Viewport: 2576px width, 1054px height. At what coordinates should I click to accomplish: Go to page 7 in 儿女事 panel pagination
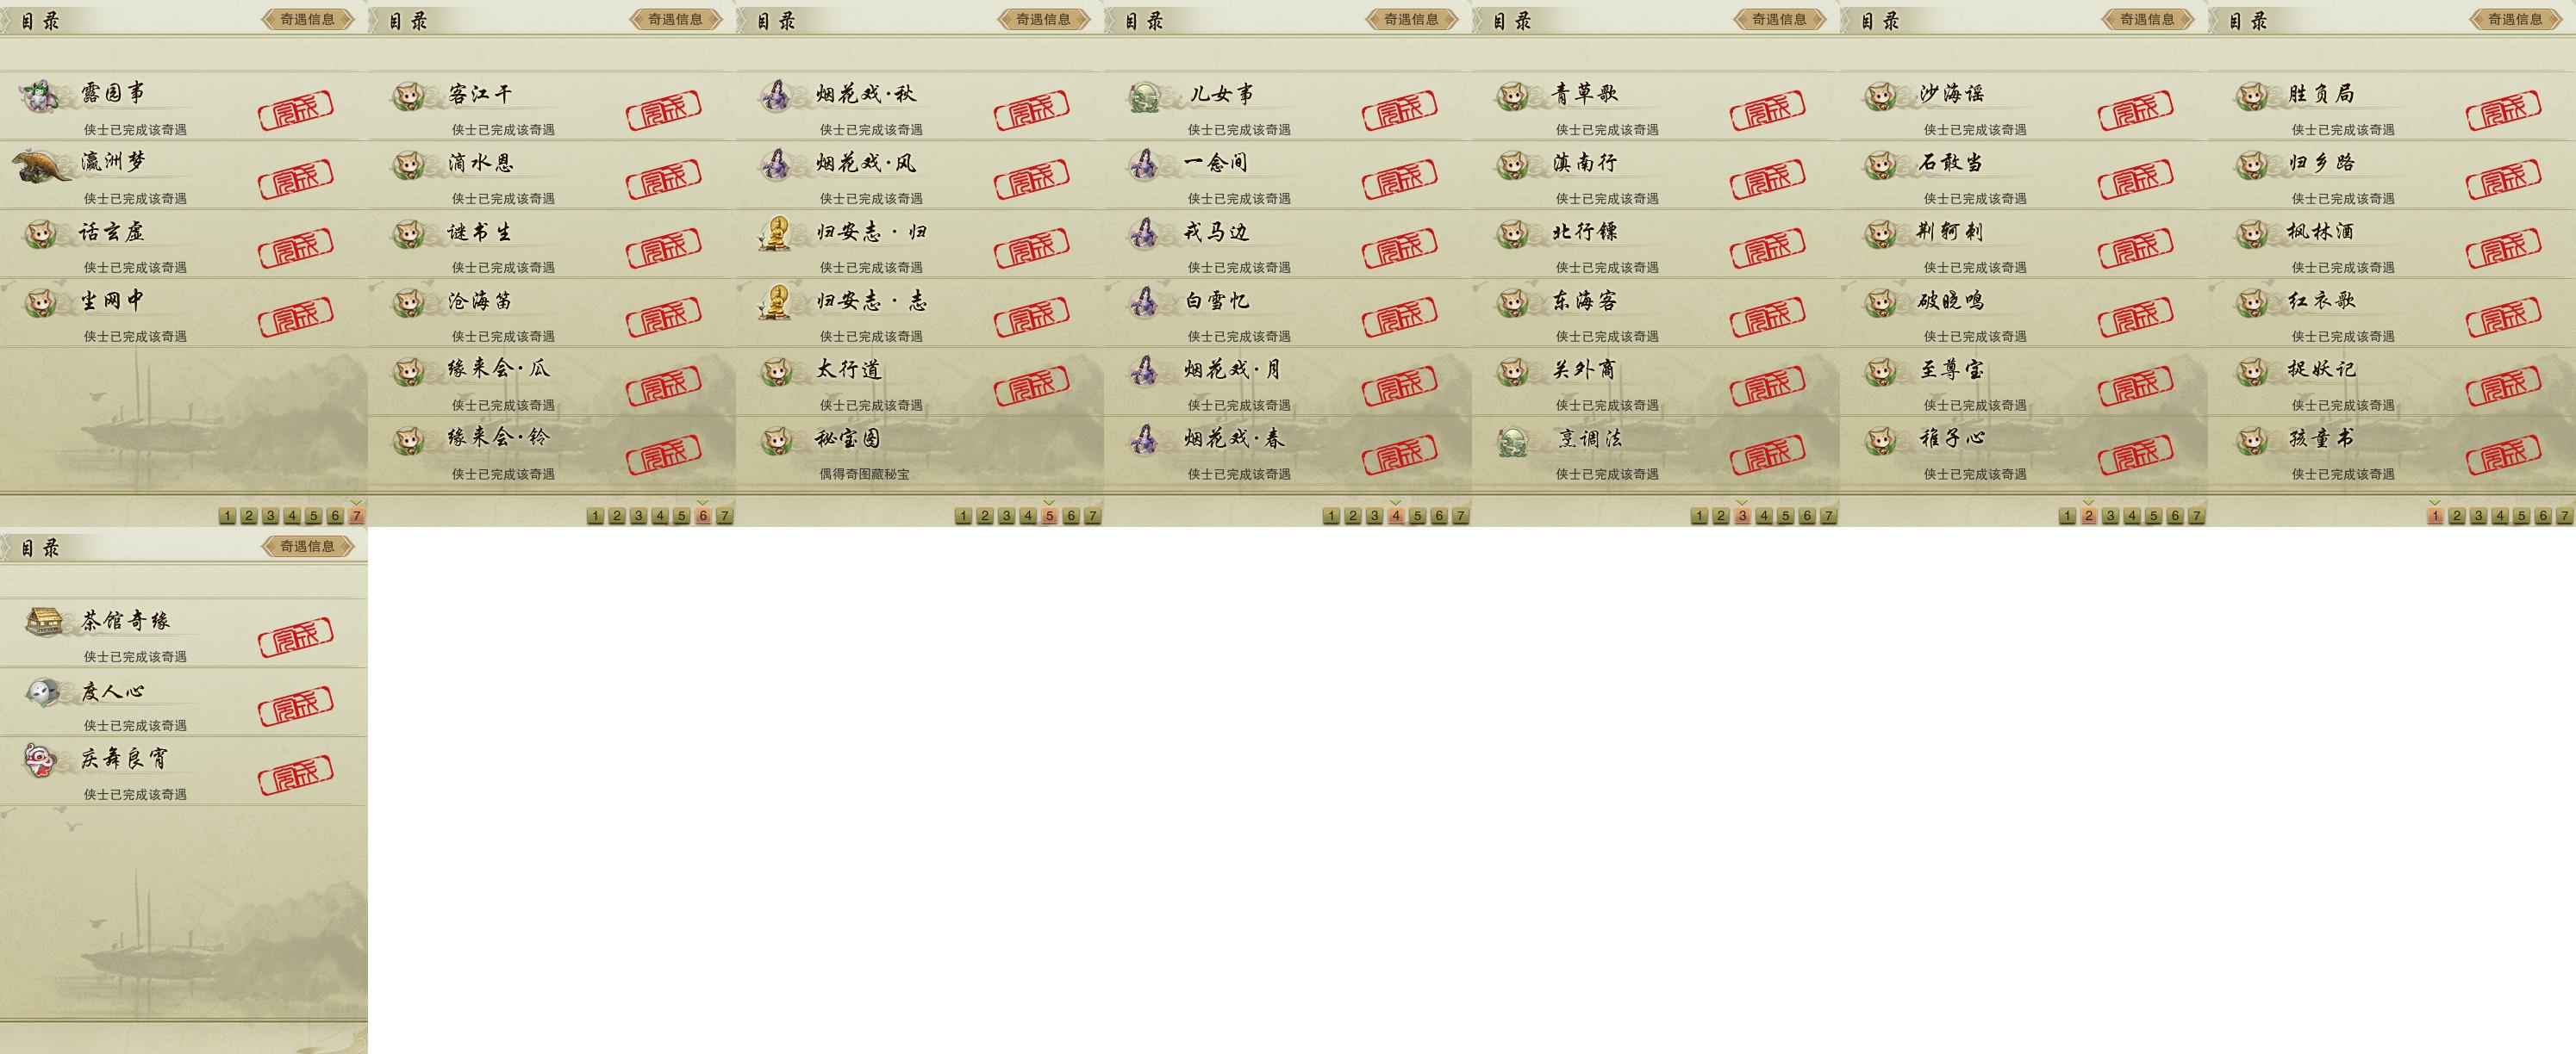[1460, 517]
